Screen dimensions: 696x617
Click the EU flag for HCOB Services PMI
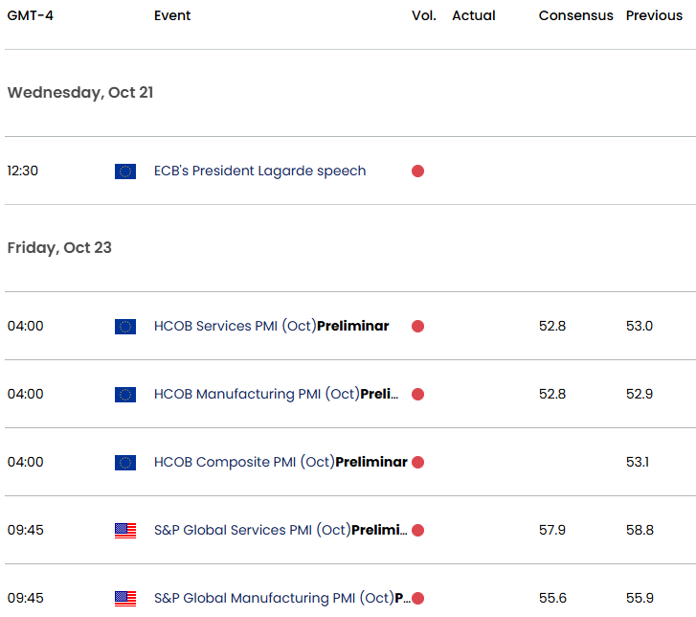click(x=125, y=326)
